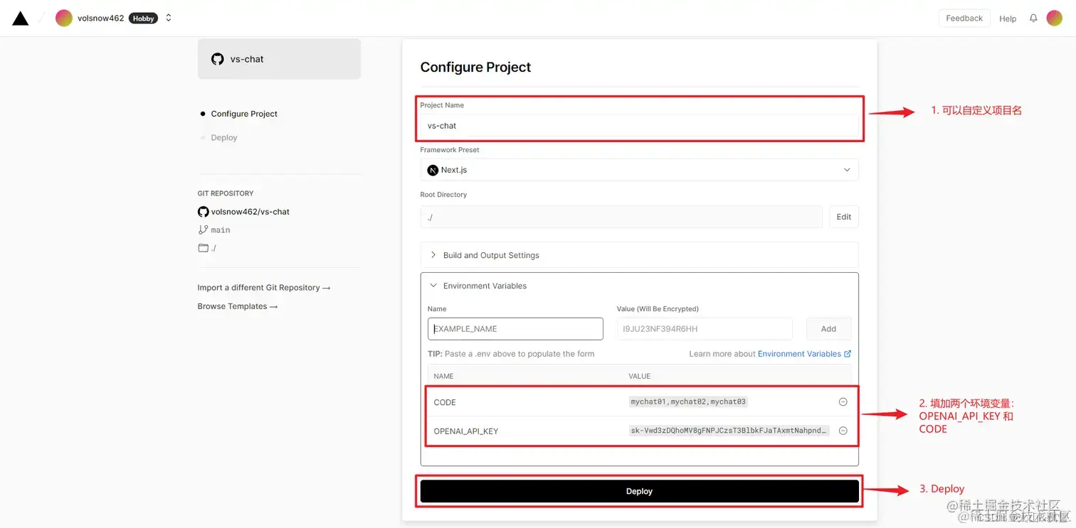
Task: Open the user avatar menu at top right
Action: [1055, 18]
